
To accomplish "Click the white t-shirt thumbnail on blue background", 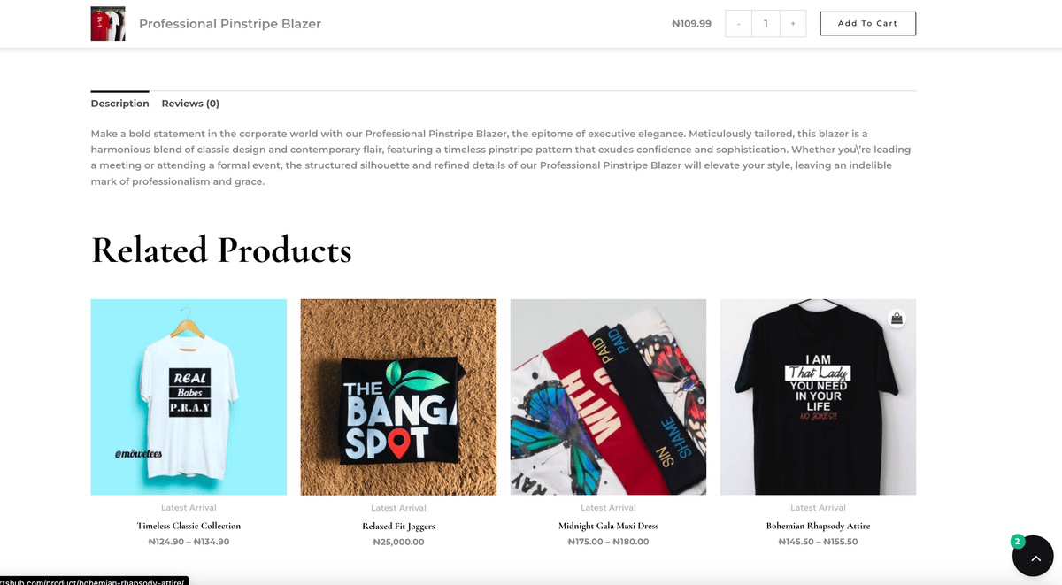I will (x=189, y=396).
